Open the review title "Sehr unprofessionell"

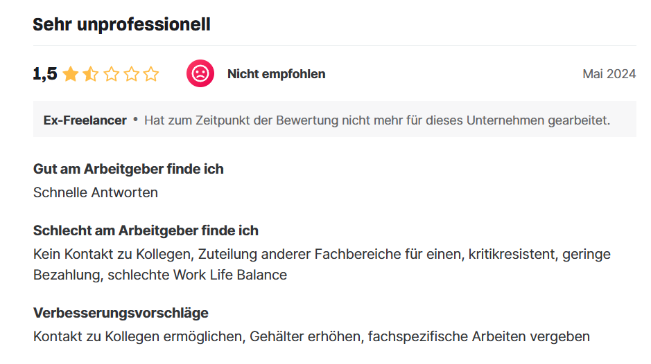(121, 25)
